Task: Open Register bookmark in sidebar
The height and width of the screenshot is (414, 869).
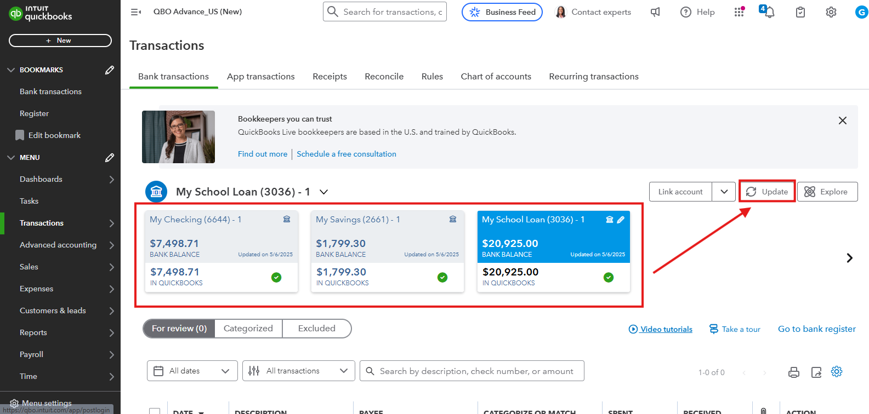Action: pos(34,114)
